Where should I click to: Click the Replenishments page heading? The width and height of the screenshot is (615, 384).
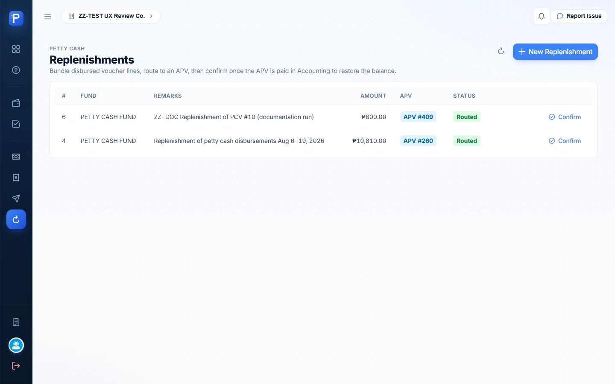coord(92,60)
